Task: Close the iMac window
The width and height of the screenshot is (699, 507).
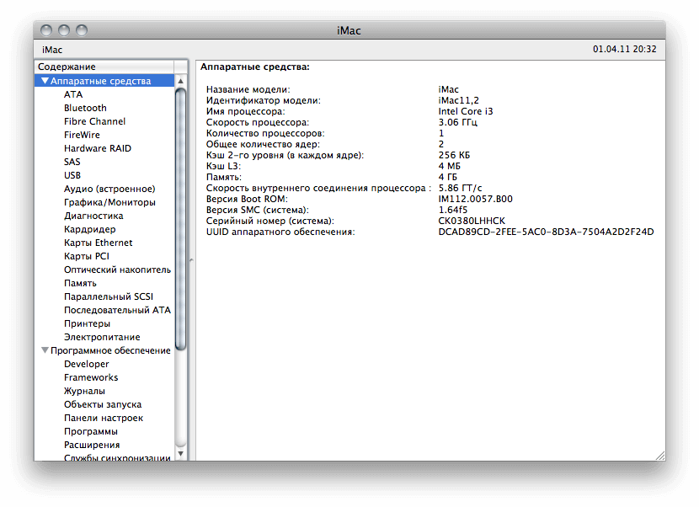Action: click(46, 30)
